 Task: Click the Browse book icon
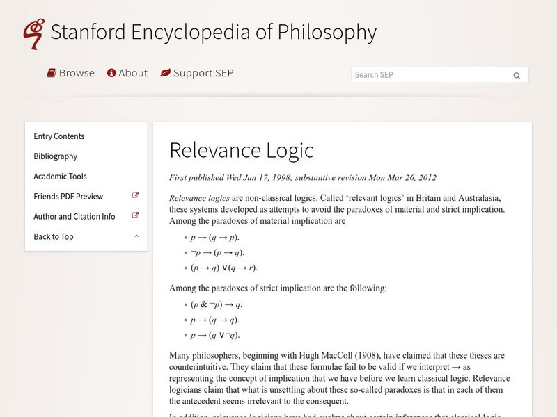[52, 73]
